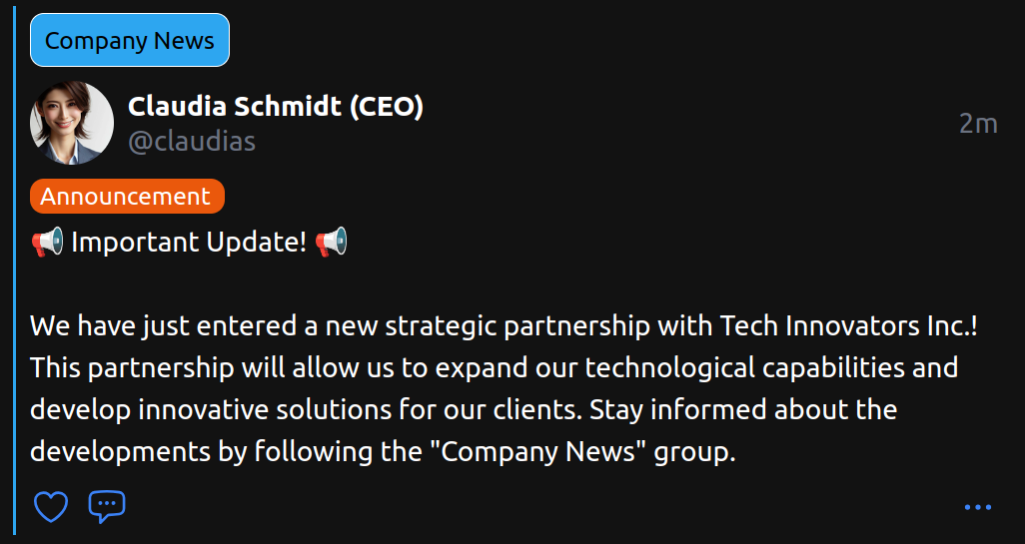Open the Claudia Schmidt (CEO) display name
1025x544 pixels.
pos(276,106)
